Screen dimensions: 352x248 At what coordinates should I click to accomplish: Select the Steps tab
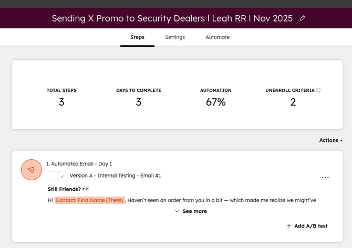(137, 37)
